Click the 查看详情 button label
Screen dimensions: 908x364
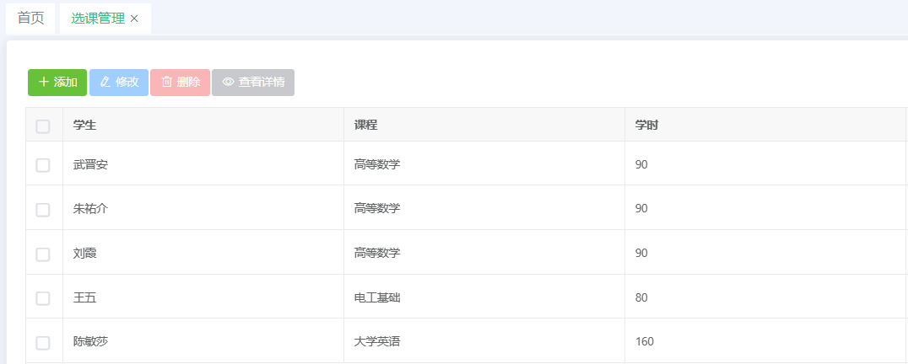coord(262,83)
